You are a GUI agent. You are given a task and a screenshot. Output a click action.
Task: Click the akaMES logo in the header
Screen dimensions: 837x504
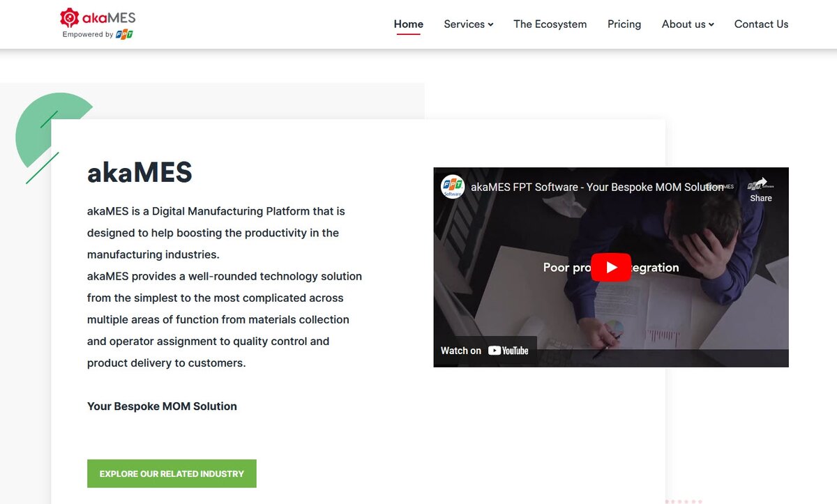tap(98, 18)
